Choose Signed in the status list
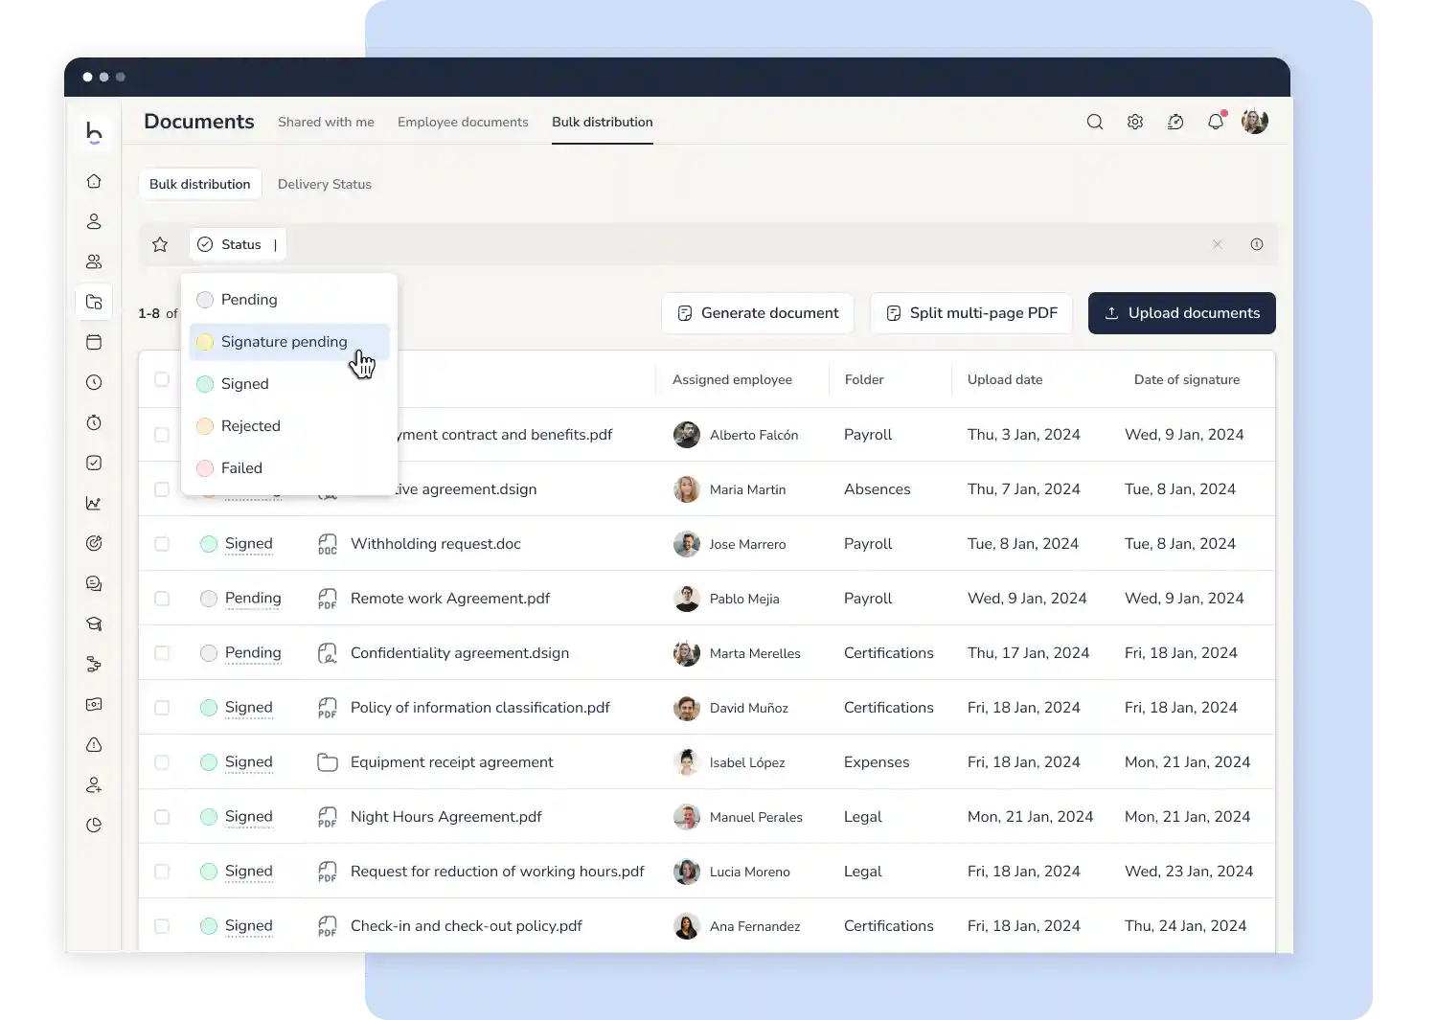 [x=289, y=384]
